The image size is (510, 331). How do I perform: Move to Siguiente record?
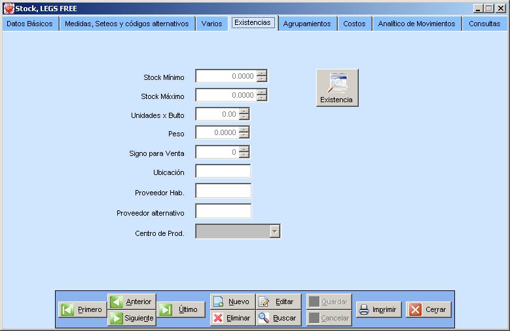point(132,319)
